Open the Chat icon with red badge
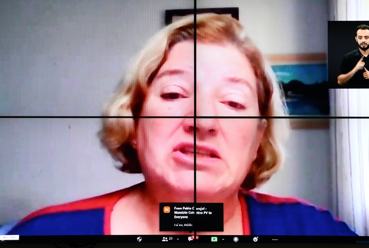The width and height of the screenshot is (369, 248). coord(192,239)
